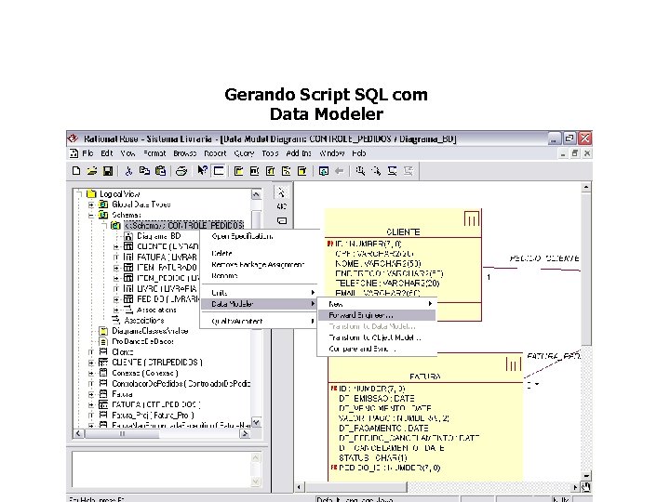Click the New file toolbar icon
The width and height of the screenshot is (670, 502).
coord(76,171)
